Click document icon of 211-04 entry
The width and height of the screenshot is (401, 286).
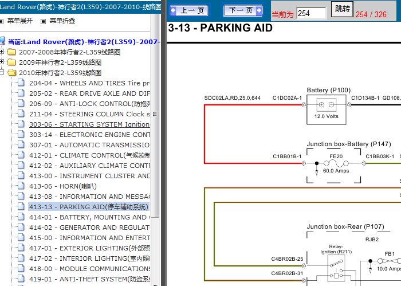21,113
